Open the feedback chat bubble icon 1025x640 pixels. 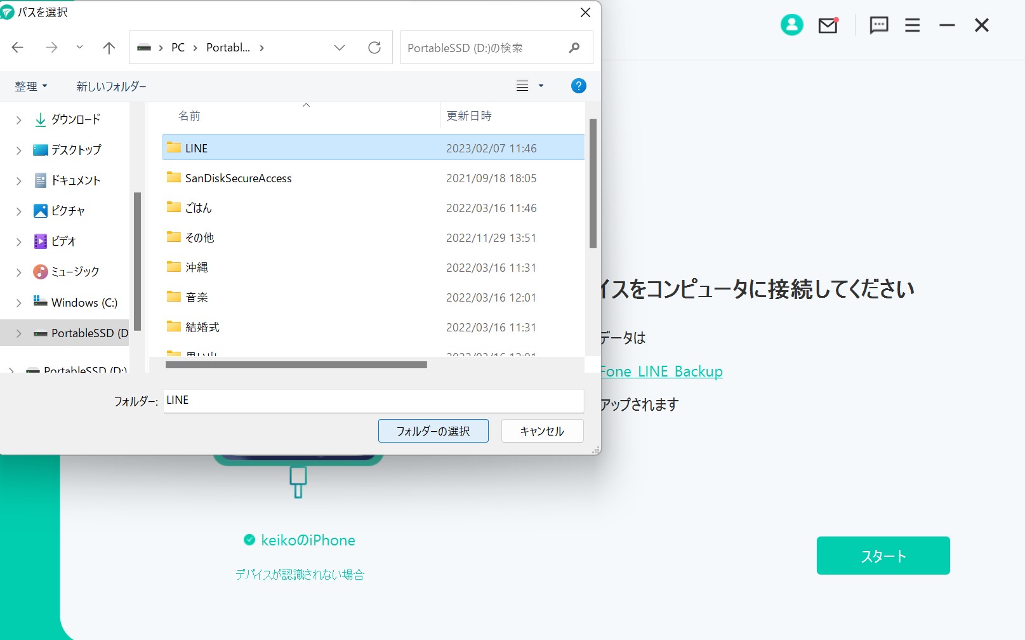click(x=878, y=25)
